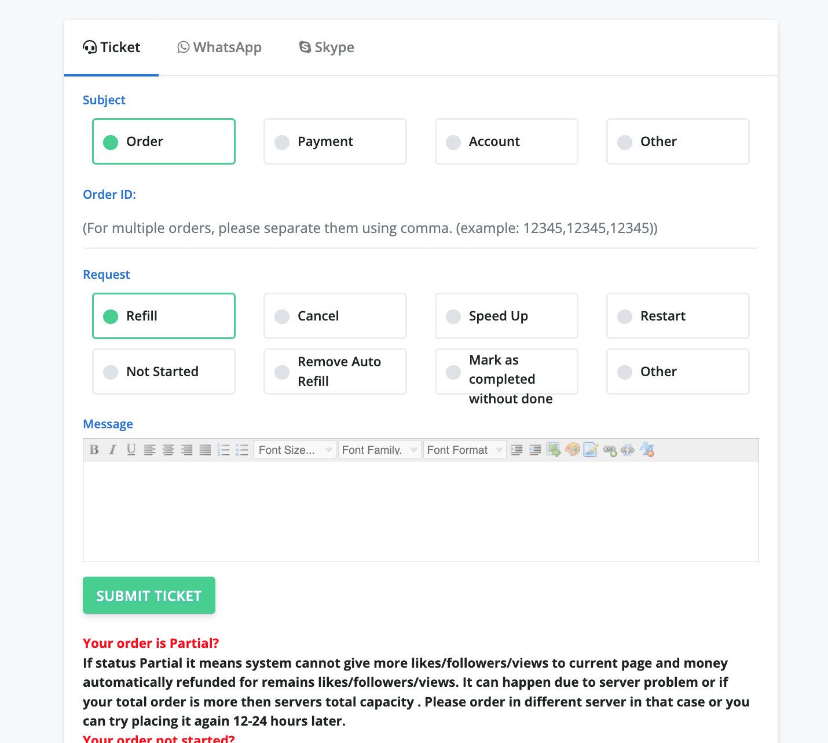828x743 pixels.
Task: Open the Font Size dropdown
Action: 295,450
